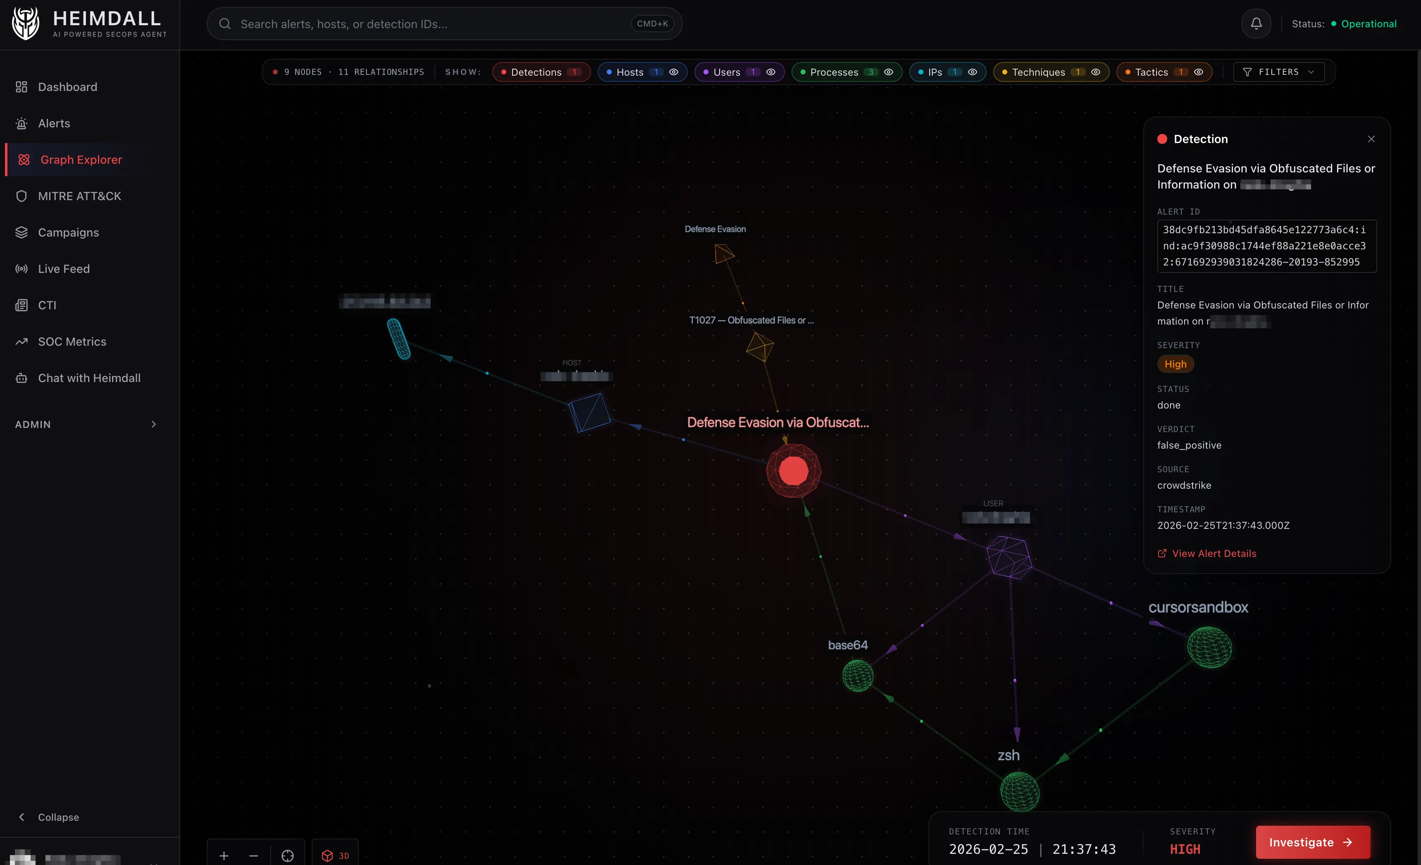Toggle visibility of Hosts nodes
This screenshot has height=865, width=1421.
tap(674, 72)
